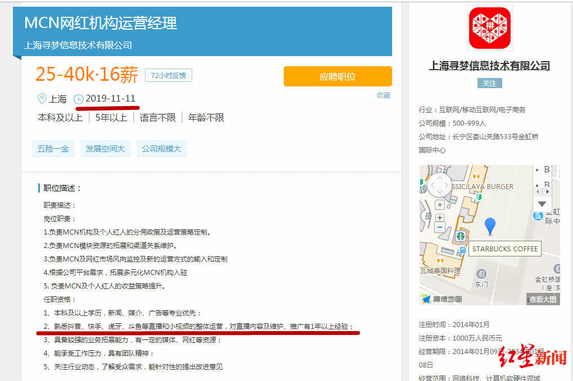The width and height of the screenshot is (573, 381).
Task: Click 查看大图 to view larger map
Action: click(543, 299)
